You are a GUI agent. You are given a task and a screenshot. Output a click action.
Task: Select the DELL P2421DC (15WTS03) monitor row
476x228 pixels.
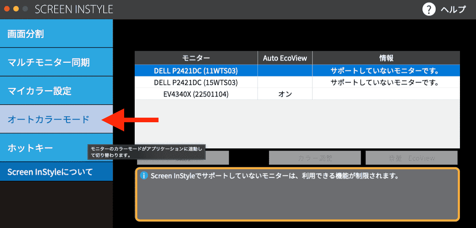point(297,82)
